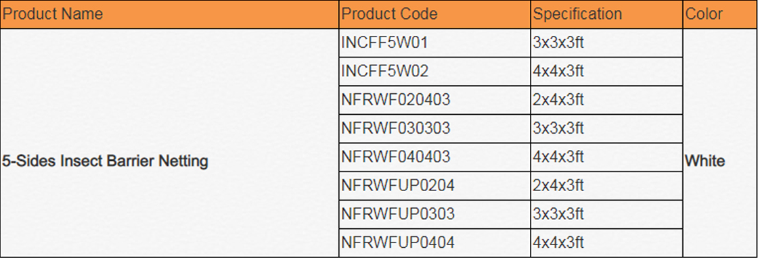Click the specification next to NFRWF040403

click(x=606, y=157)
